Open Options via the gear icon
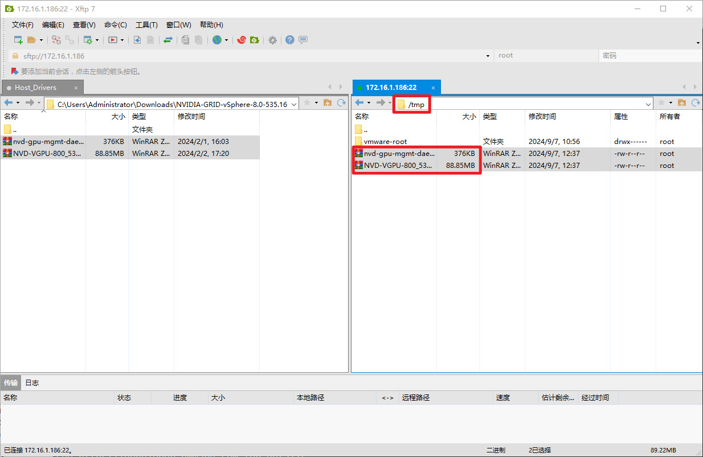Viewport: 703px width, 457px height. tap(273, 40)
